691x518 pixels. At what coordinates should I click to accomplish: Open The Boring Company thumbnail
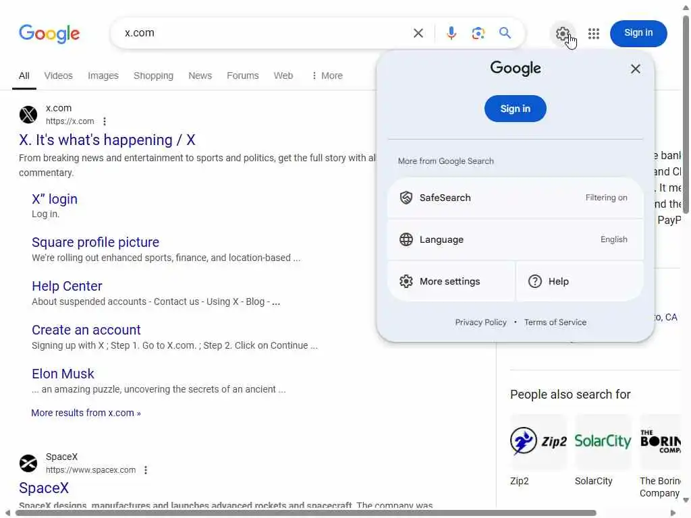click(660, 441)
